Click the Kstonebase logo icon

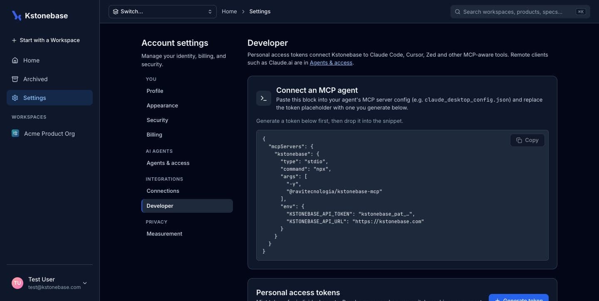pos(17,15)
